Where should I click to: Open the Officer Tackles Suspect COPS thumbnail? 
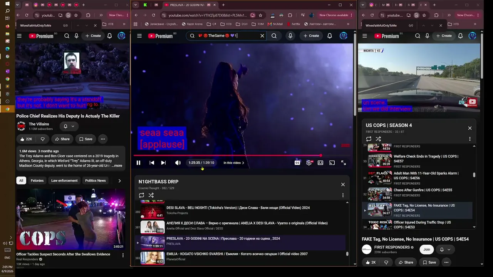pyautogui.click(x=71, y=219)
